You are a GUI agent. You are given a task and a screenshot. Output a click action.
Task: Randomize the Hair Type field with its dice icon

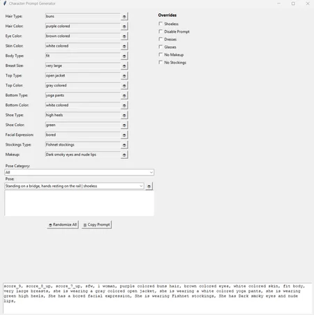(124, 17)
